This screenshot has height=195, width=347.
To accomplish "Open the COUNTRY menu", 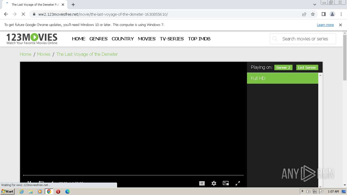I will pyautogui.click(x=123, y=39).
